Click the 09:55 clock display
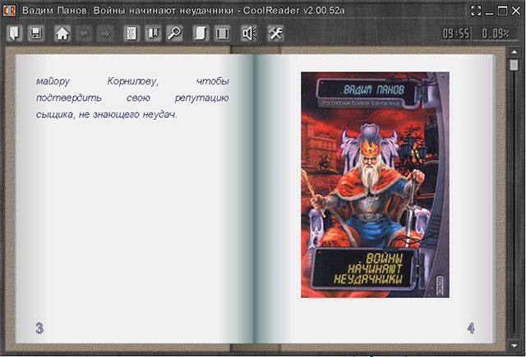Viewport: 526px width, 357px height. tap(456, 34)
